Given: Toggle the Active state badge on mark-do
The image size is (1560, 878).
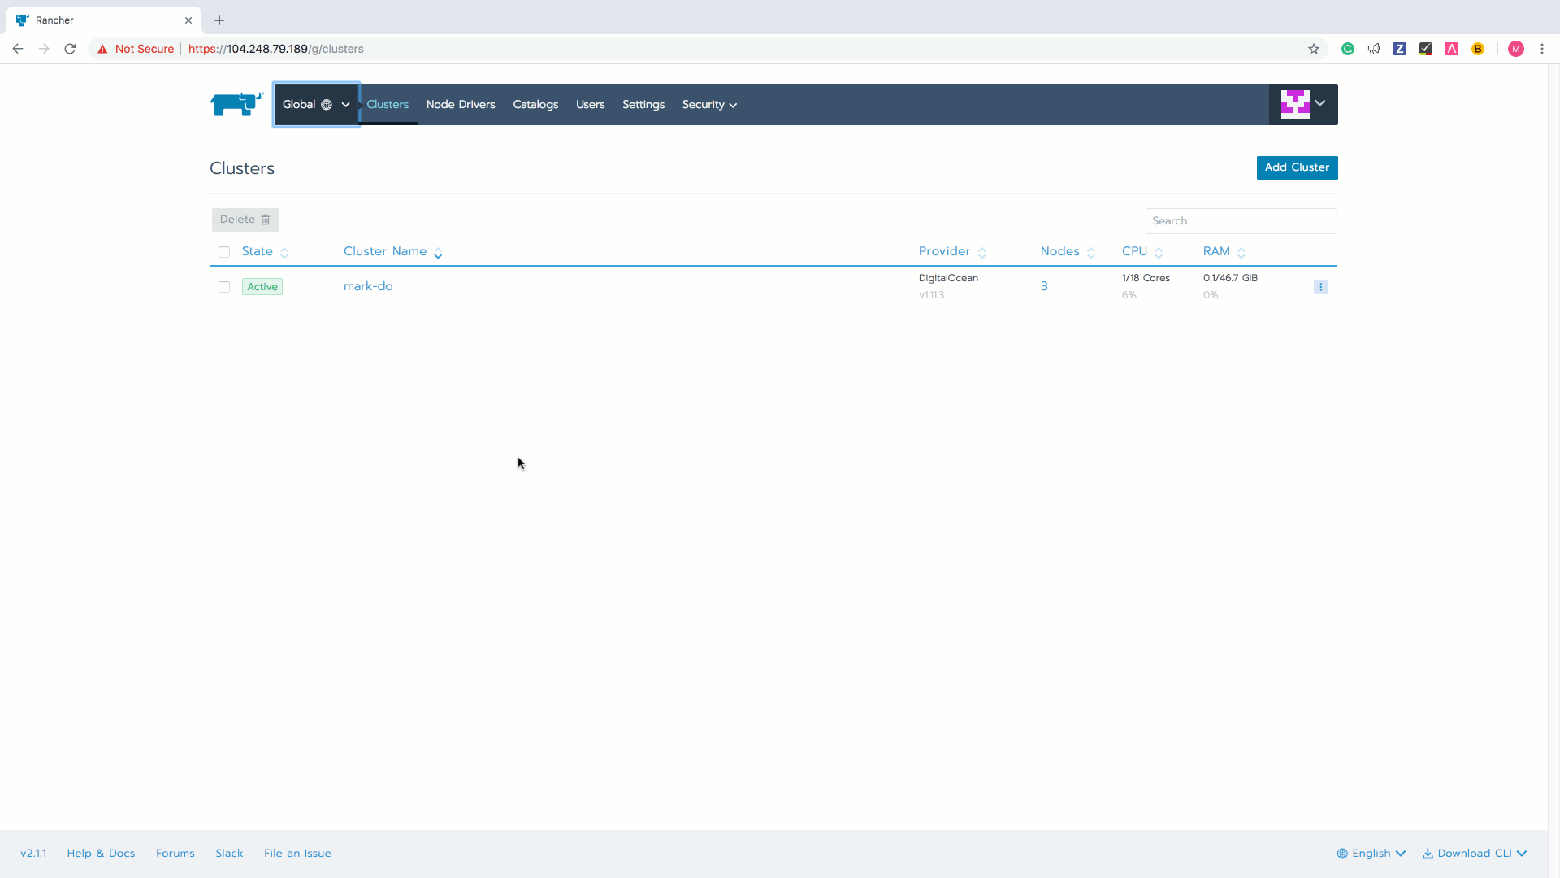Looking at the screenshot, I should [262, 286].
